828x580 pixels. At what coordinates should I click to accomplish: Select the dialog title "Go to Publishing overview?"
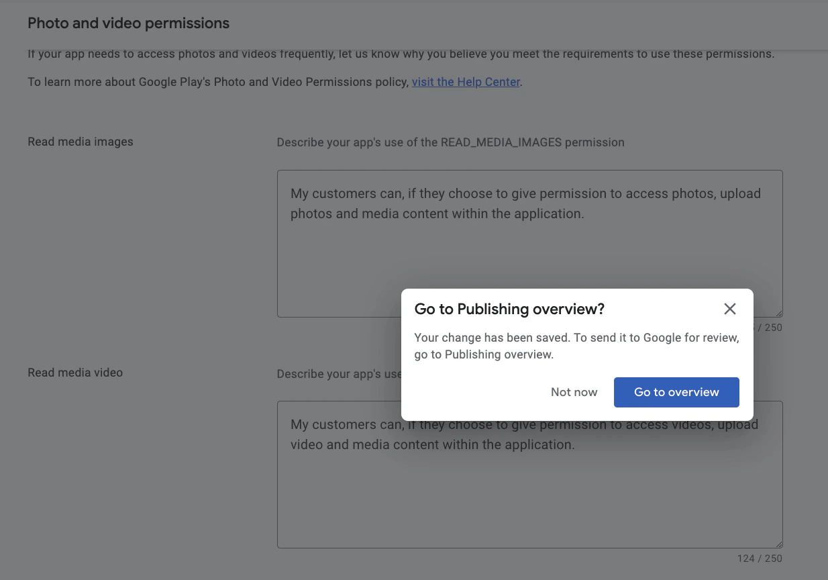coord(509,309)
